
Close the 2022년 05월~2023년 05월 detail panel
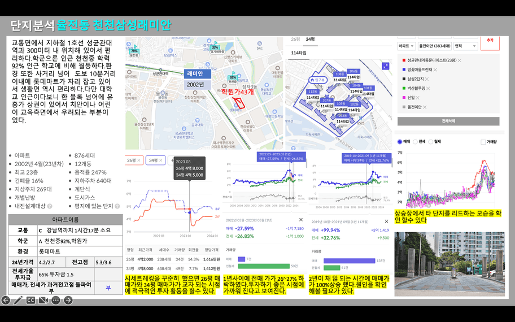(x=301, y=220)
